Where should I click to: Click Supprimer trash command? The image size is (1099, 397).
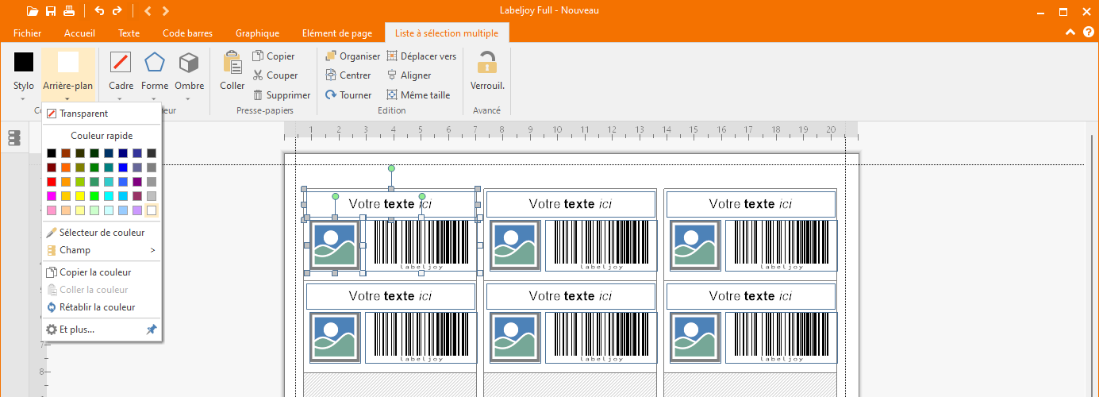[282, 95]
